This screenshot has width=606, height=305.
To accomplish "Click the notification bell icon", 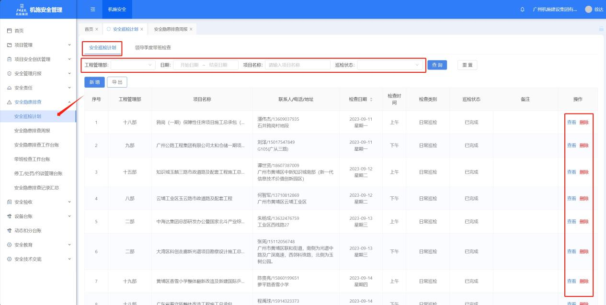I will click(522, 10).
